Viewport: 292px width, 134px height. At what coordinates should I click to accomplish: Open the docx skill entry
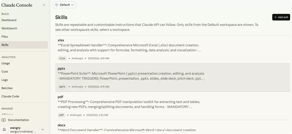click(x=172, y=127)
